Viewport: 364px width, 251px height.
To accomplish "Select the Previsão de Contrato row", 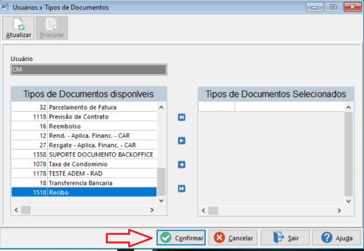I will (x=84, y=117).
